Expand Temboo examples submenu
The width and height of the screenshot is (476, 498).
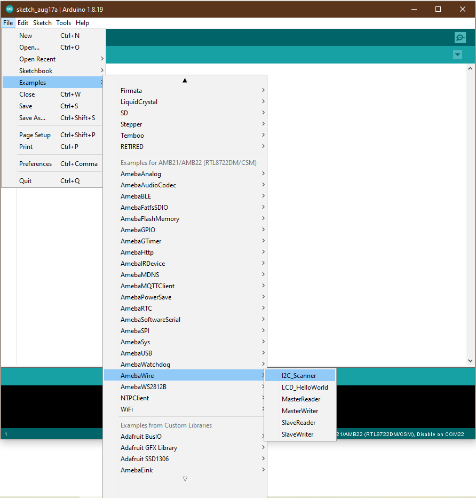coord(185,135)
